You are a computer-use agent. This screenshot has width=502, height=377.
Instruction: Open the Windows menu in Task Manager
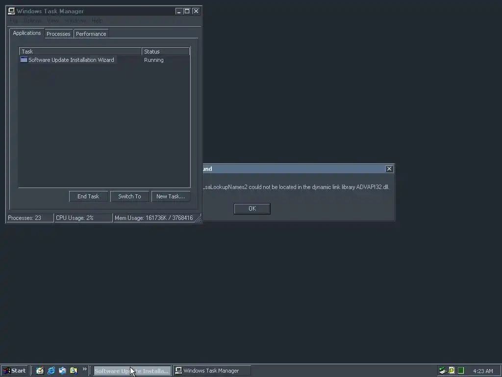point(75,21)
